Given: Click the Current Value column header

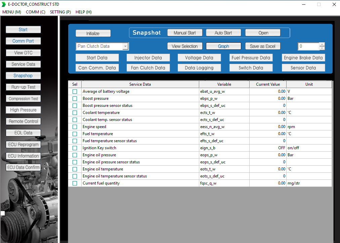Looking at the screenshot, I should 268,84.
